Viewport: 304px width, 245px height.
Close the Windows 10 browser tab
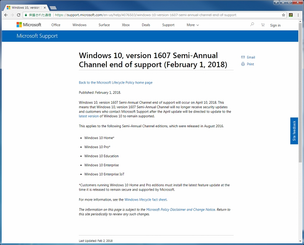click(45, 8)
